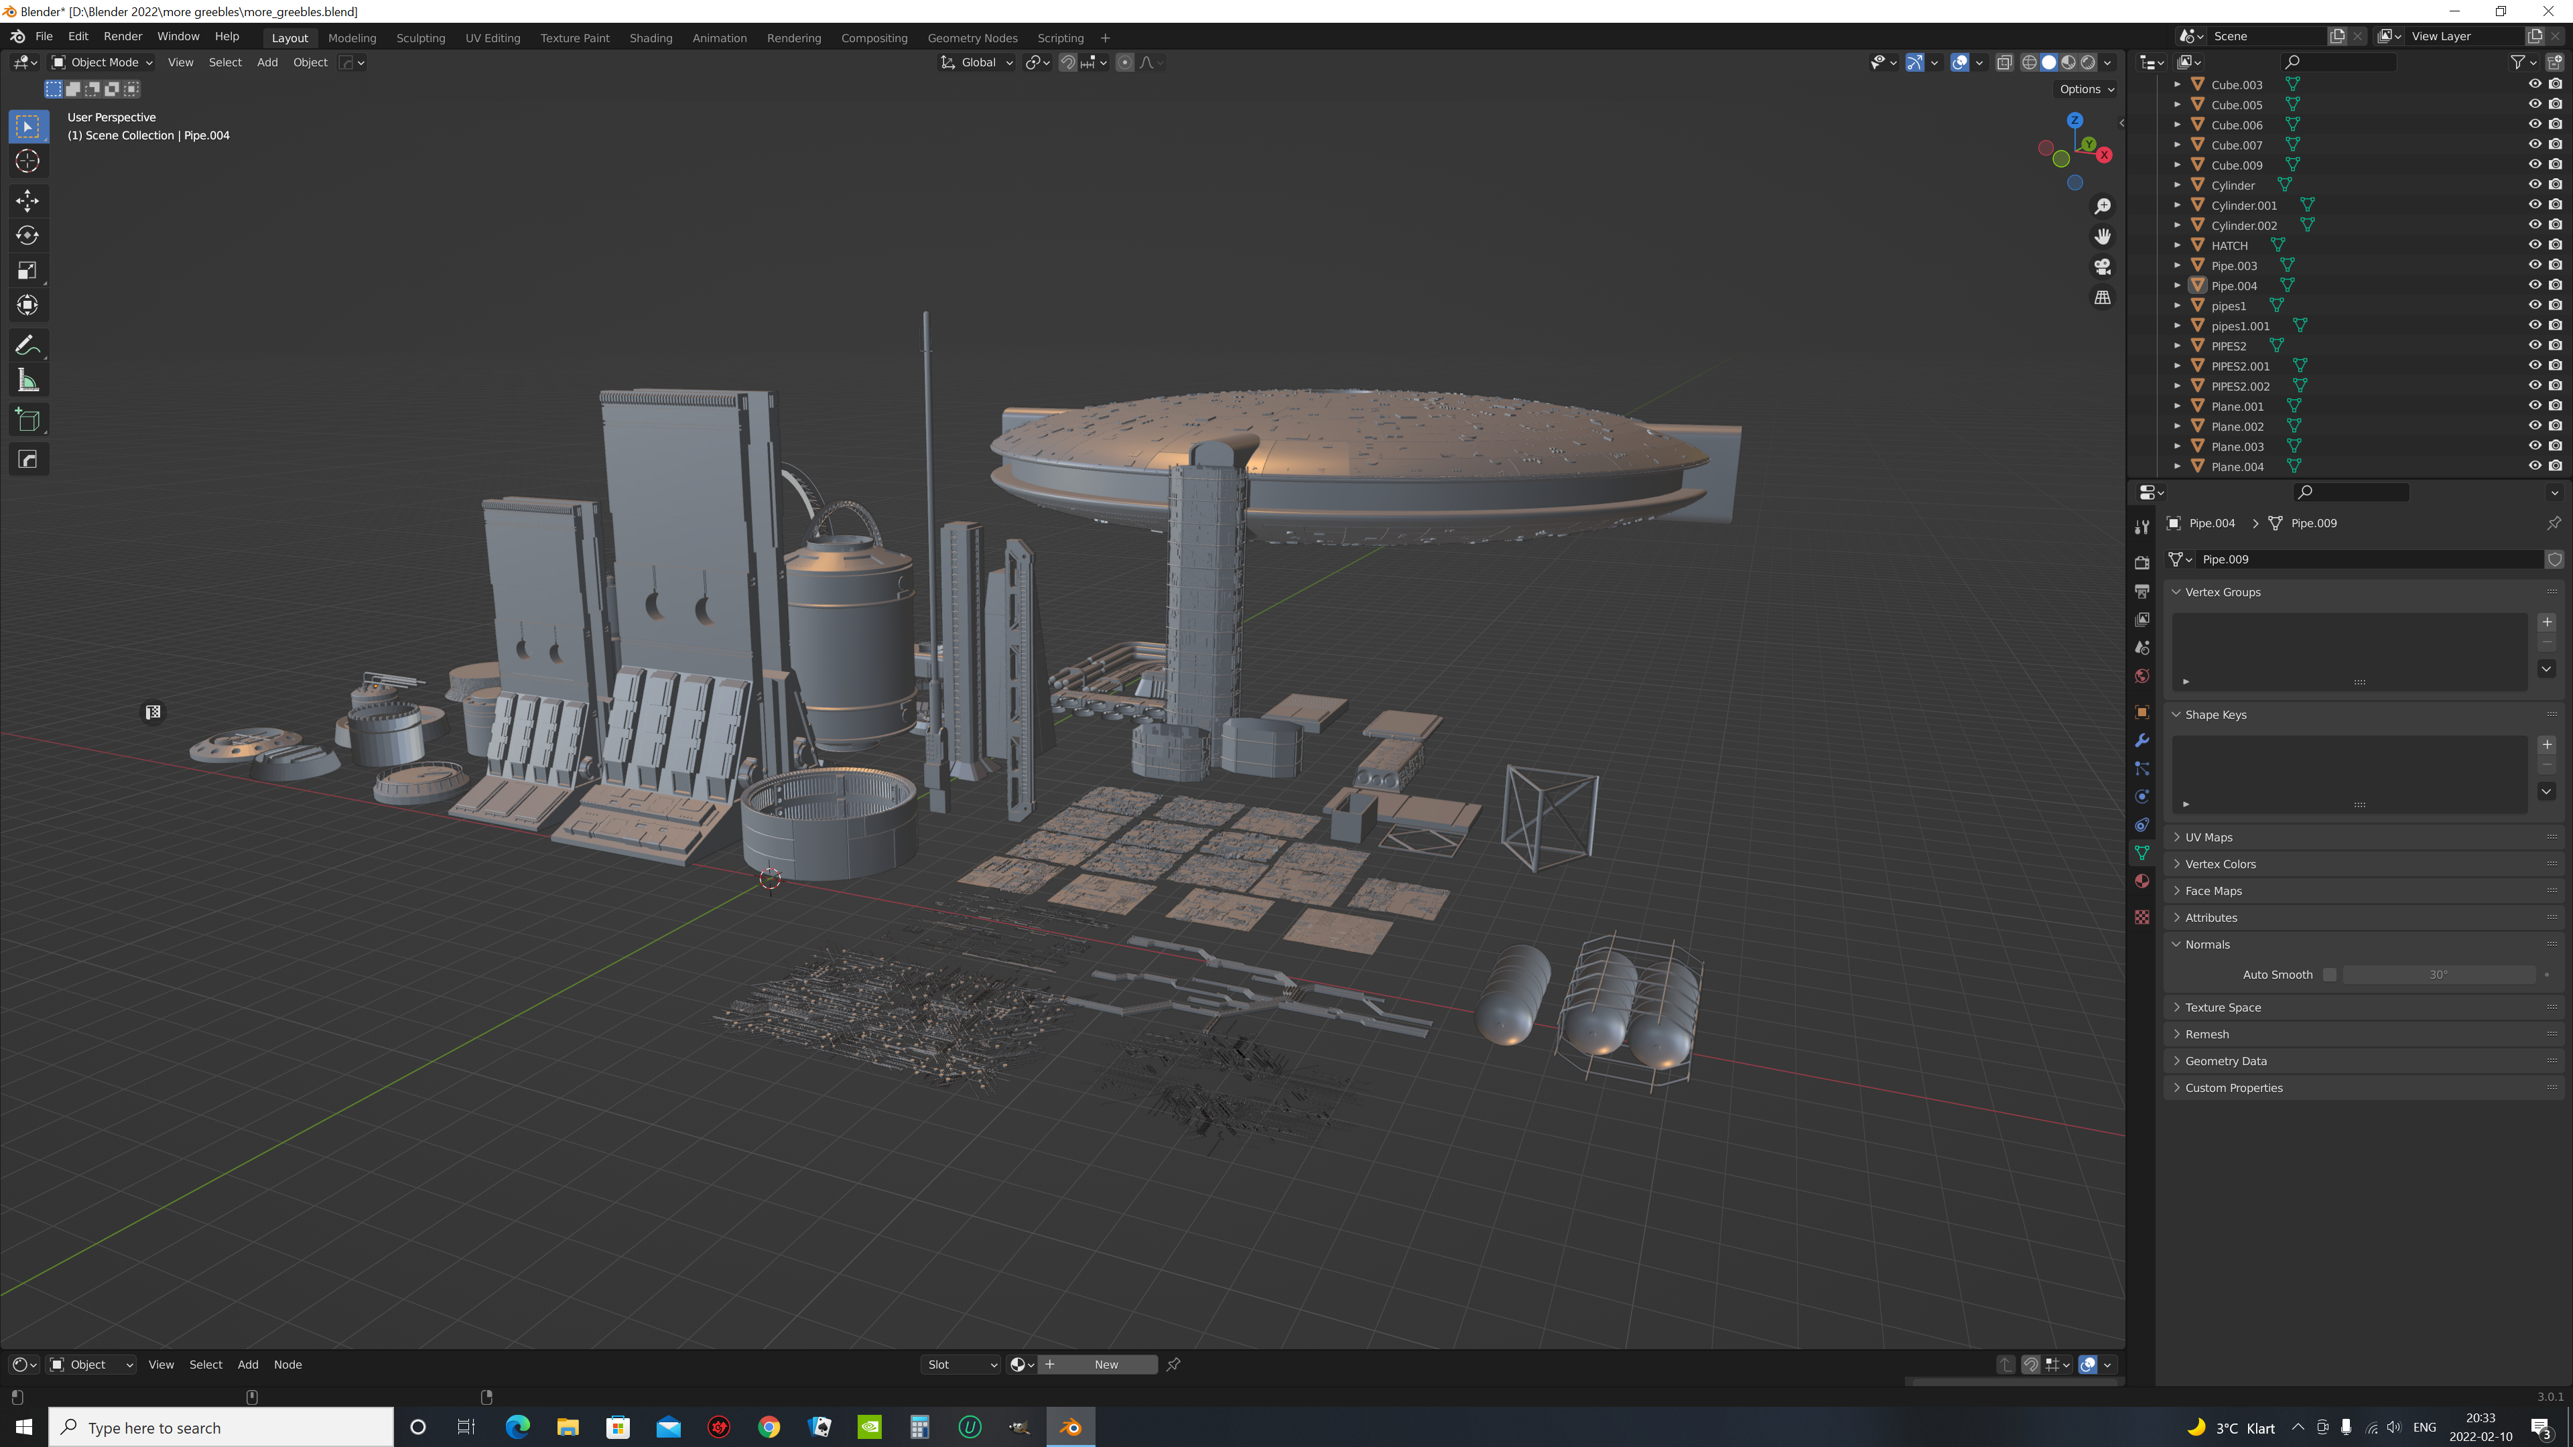Open the Object Mode dropdown
The width and height of the screenshot is (2573, 1447).
click(103, 62)
